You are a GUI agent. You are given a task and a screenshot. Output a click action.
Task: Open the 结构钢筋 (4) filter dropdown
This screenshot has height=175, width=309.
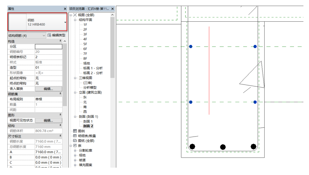pyautogui.click(x=44, y=35)
